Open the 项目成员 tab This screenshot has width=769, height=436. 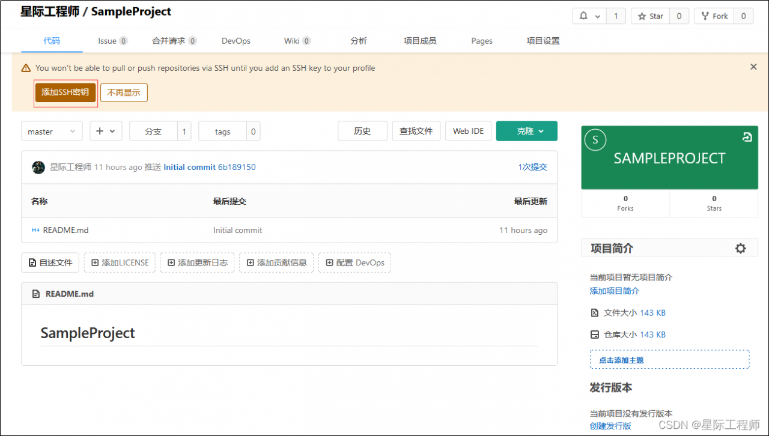point(420,41)
